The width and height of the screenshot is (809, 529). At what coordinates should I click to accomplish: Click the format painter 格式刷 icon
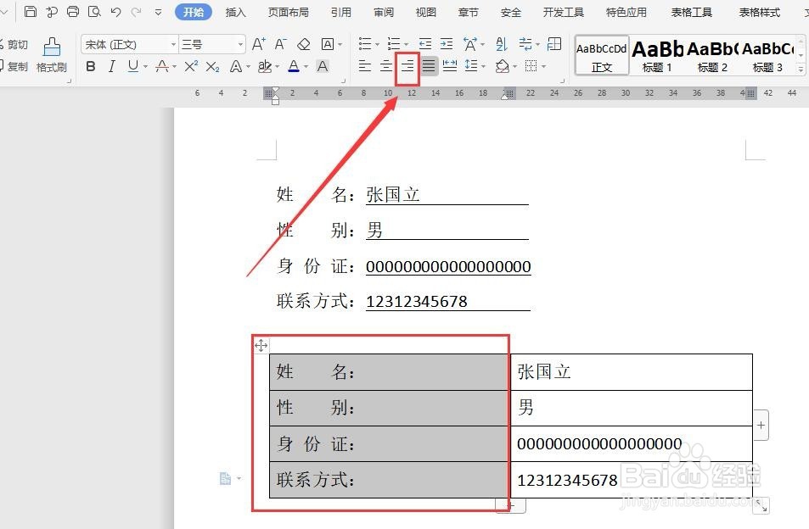51,53
